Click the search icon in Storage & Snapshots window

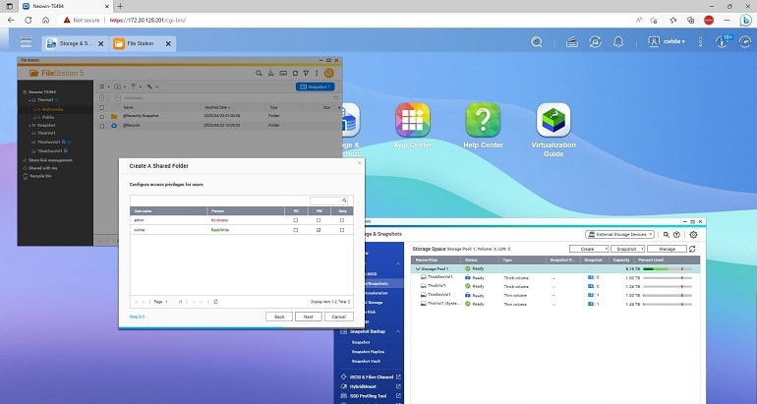(x=667, y=235)
